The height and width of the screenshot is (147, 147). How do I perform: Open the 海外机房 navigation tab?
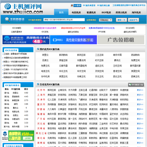pyautogui.click(x=136, y=12)
